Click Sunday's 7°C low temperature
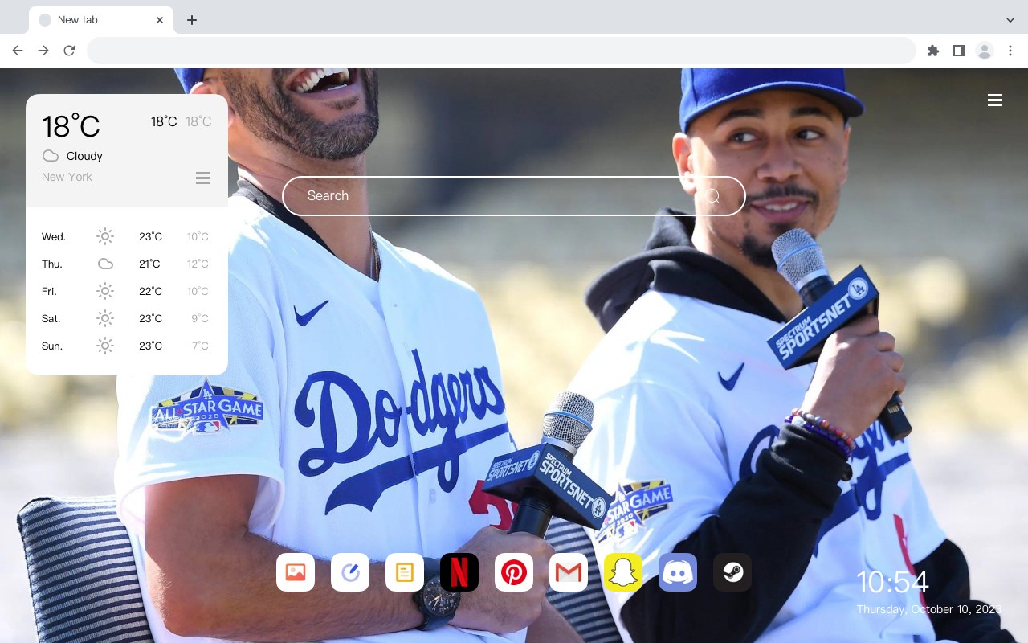The height and width of the screenshot is (643, 1028). (200, 346)
